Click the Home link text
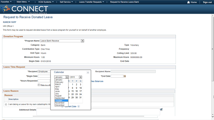Image resolution: width=214 pixels, height=120 pixels. [194, 2]
